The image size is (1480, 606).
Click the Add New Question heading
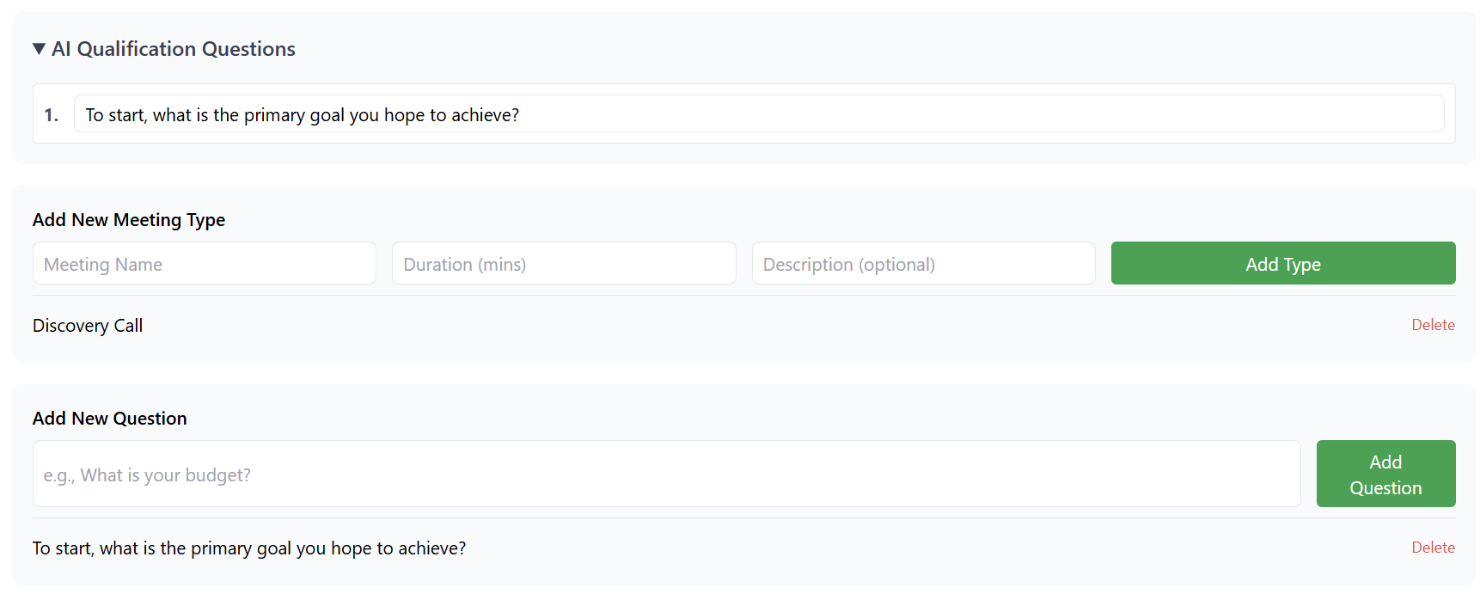pyautogui.click(x=109, y=419)
